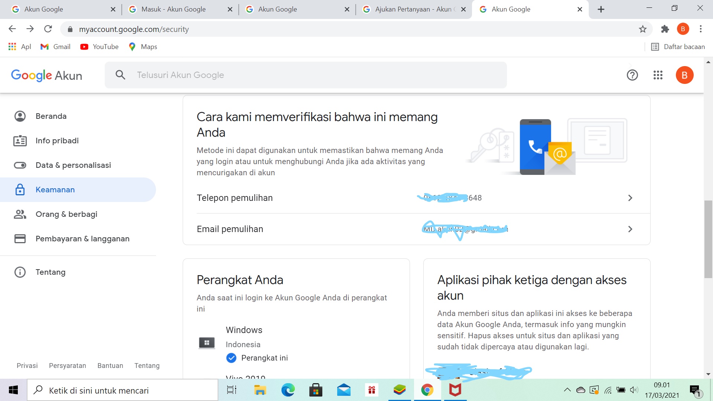The width and height of the screenshot is (713, 401).
Task: Show hidden system tray icons
Action: click(567, 390)
